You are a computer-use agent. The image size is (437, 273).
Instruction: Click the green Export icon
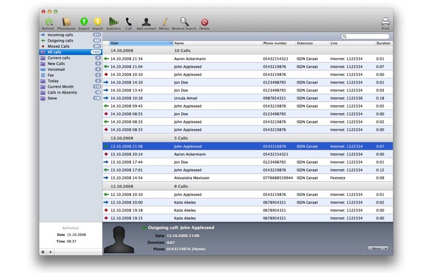84,22
